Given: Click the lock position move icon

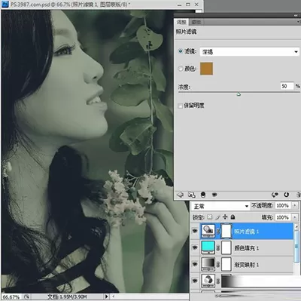Looking at the screenshot, I should (x=225, y=217).
